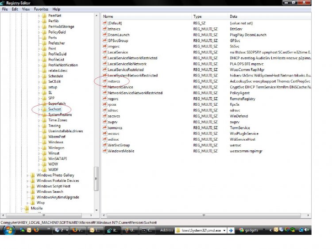Switch to the cmd taskbar button

click(x=147, y=230)
